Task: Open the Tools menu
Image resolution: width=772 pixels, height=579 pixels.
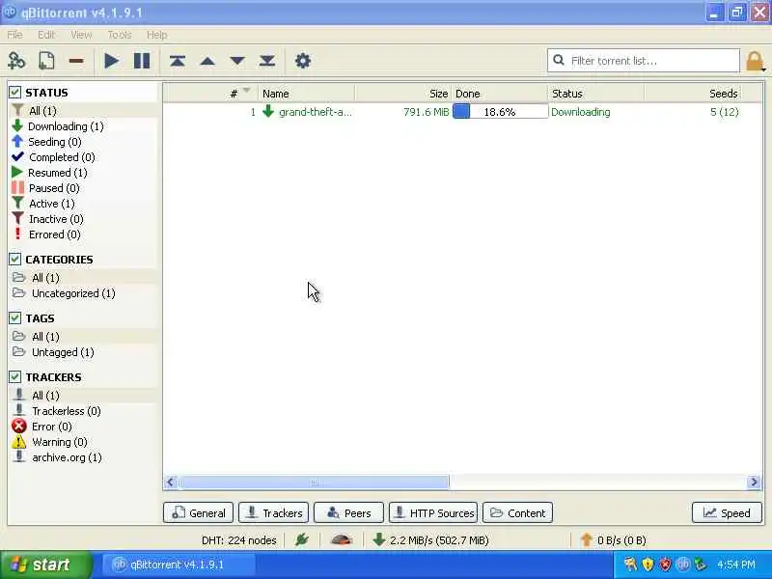Action: pyautogui.click(x=120, y=35)
